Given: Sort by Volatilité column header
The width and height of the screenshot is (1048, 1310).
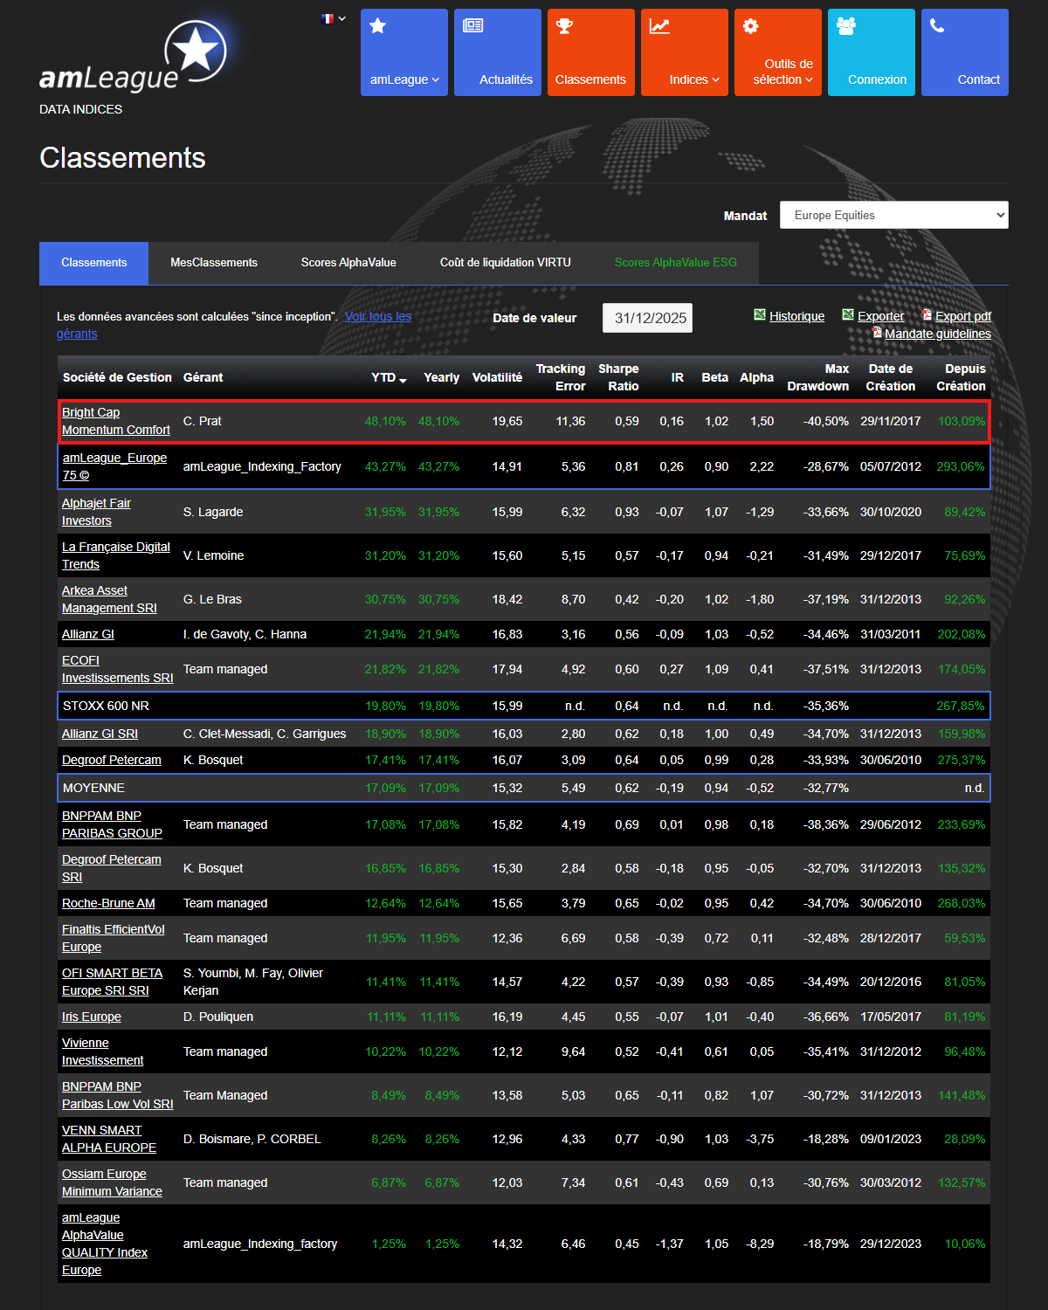Looking at the screenshot, I should click(x=497, y=377).
